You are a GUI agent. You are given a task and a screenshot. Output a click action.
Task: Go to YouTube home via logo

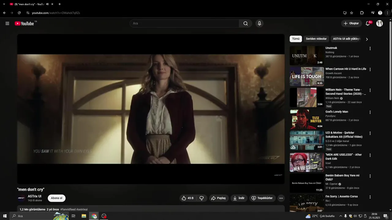tap(24, 24)
